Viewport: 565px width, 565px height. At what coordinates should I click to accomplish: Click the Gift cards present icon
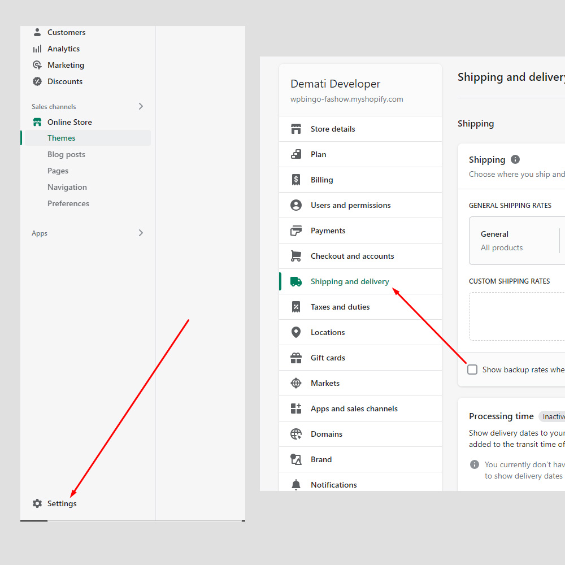tap(296, 358)
